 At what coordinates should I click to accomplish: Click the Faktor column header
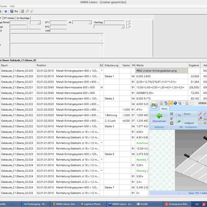(125, 66)
